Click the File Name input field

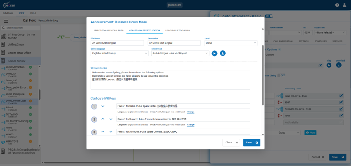point(117,43)
